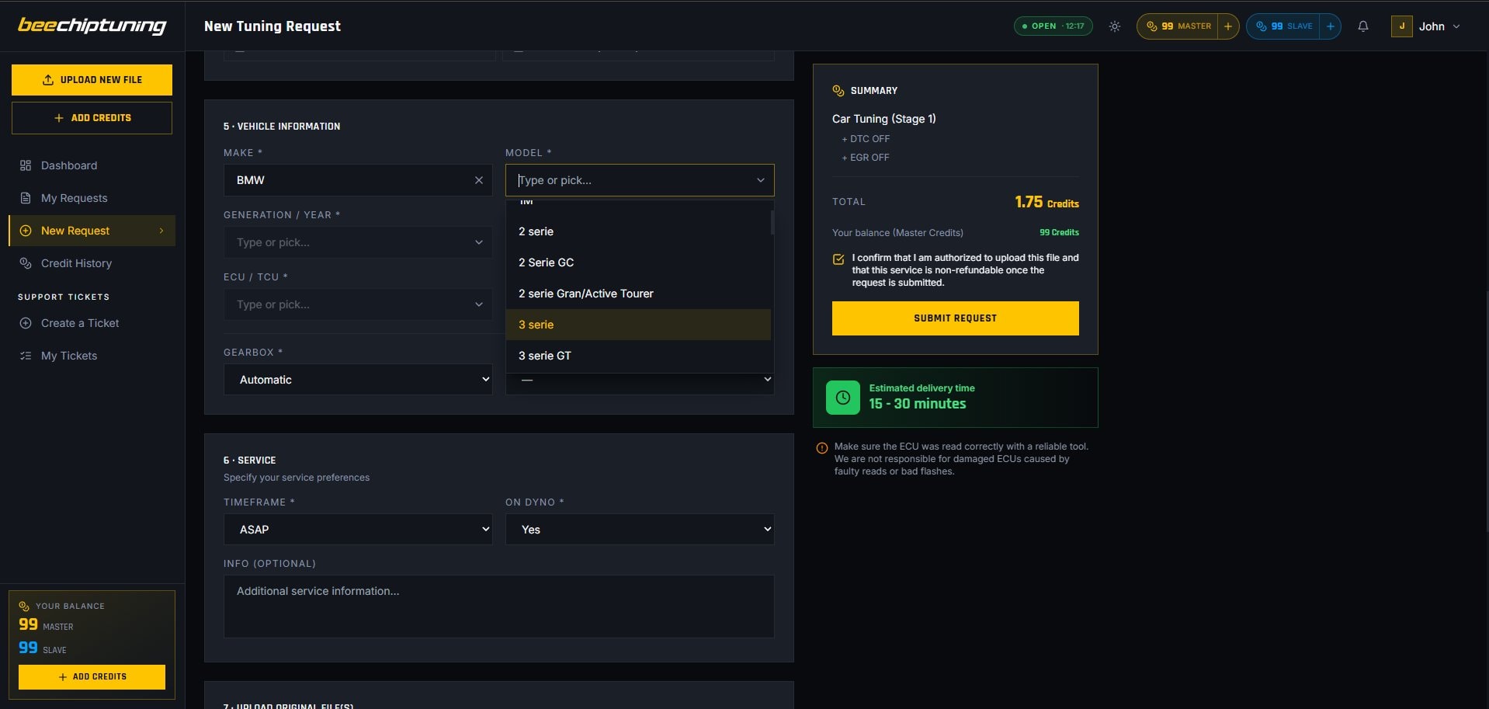
Task: Toggle the authorization confirmation checkbox
Action: pyautogui.click(x=838, y=259)
